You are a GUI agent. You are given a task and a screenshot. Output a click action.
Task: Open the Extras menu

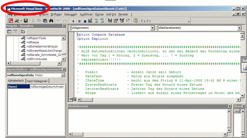pyautogui.click(x=99, y=14)
